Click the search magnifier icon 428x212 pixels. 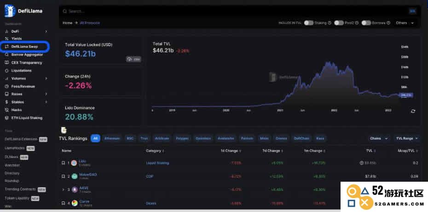click(x=65, y=11)
